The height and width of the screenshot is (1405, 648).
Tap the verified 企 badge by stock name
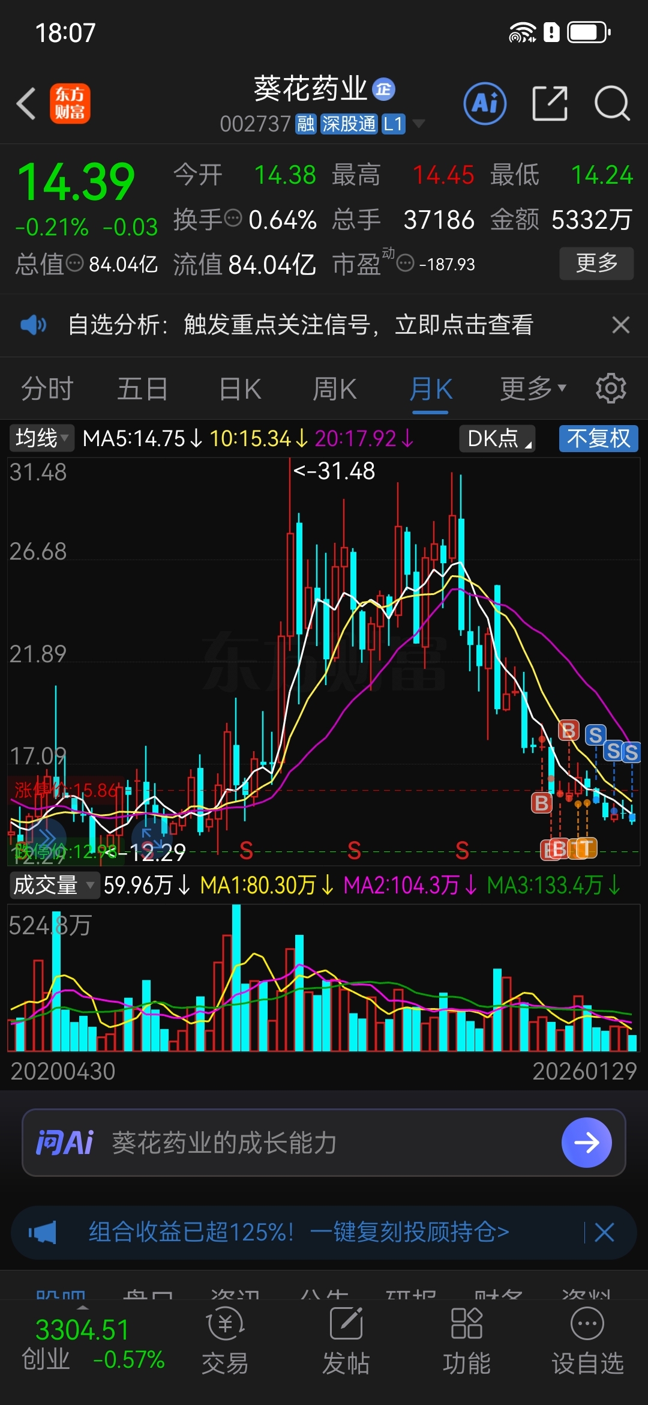click(x=383, y=89)
